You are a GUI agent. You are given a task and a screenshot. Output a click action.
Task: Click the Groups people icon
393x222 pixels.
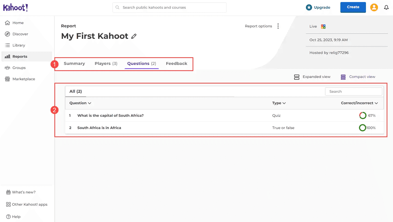pos(7,68)
